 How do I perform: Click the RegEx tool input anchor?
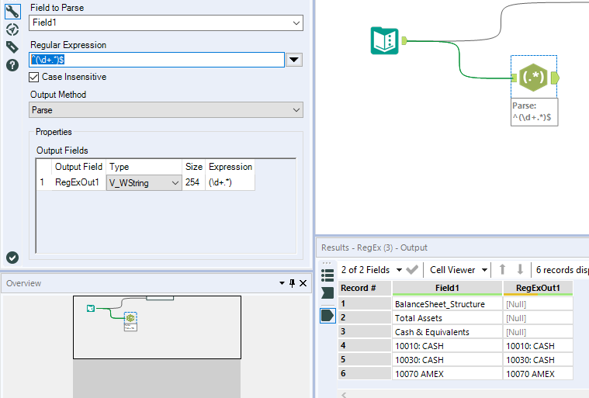[x=515, y=78]
